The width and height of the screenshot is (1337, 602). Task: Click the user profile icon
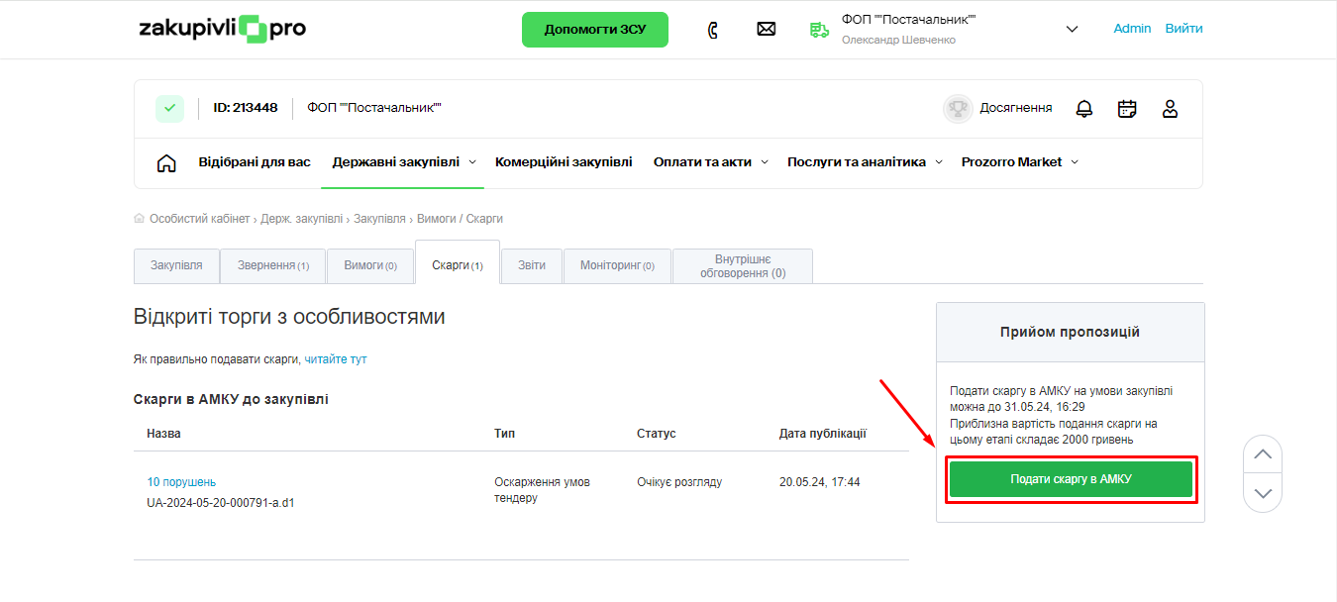pyautogui.click(x=1170, y=109)
